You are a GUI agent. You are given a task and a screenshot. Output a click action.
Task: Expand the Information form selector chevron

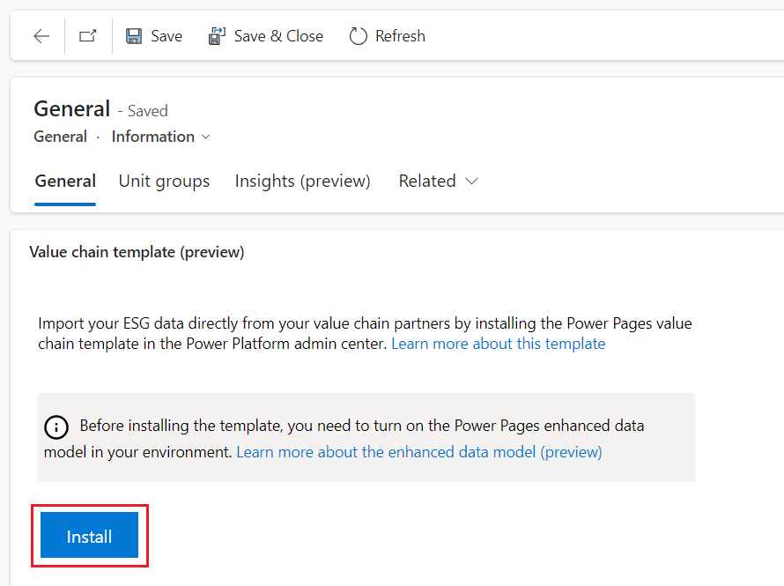pyautogui.click(x=205, y=137)
